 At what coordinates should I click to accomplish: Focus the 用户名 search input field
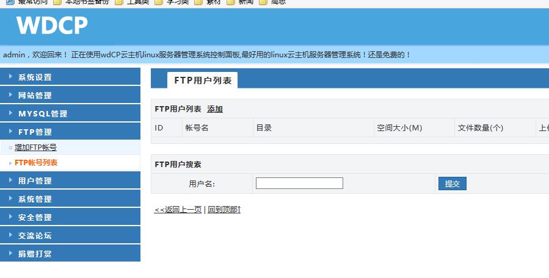pyautogui.click(x=299, y=184)
